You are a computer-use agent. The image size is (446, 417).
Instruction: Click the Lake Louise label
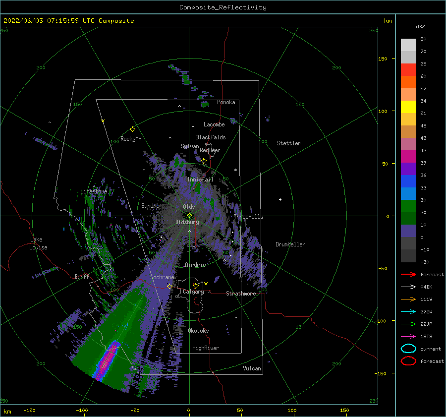(38, 243)
